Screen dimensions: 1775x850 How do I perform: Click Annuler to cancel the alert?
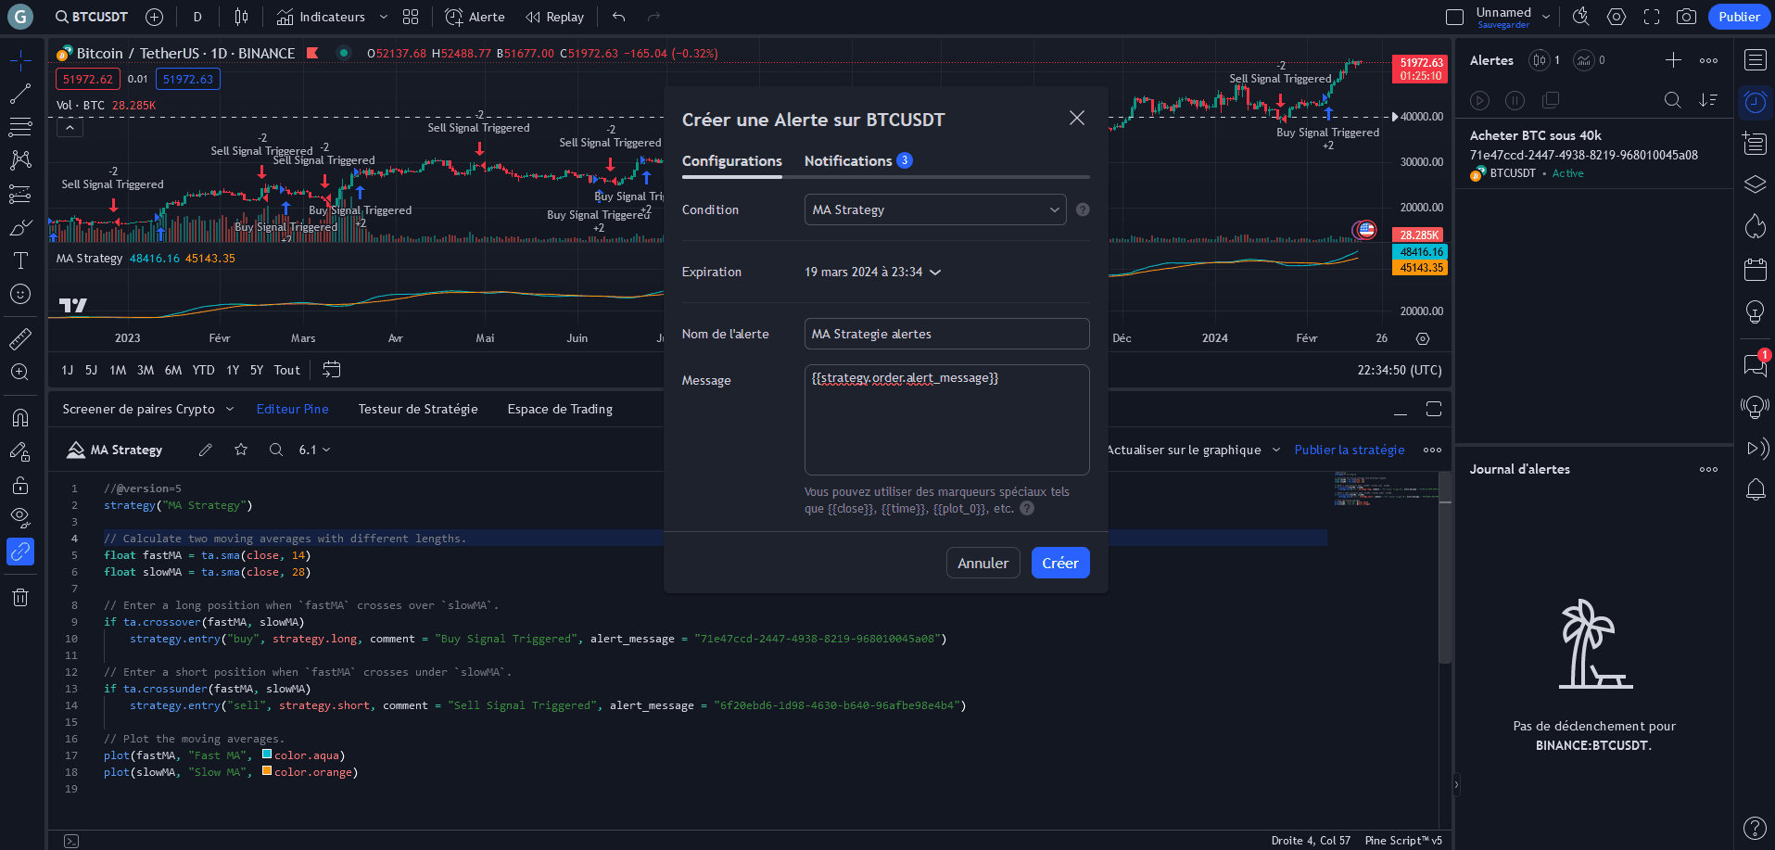[x=983, y=563]
